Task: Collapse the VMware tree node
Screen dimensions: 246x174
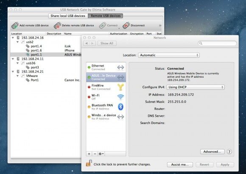Action: tap(17, 76)
